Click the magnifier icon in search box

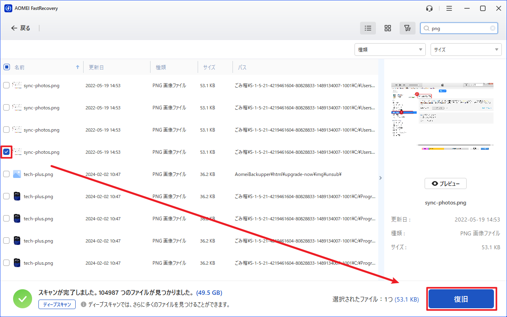point(427,29)
